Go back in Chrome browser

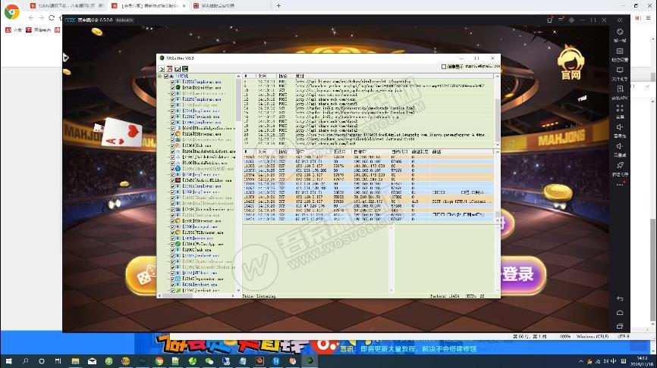pos(31,17)
